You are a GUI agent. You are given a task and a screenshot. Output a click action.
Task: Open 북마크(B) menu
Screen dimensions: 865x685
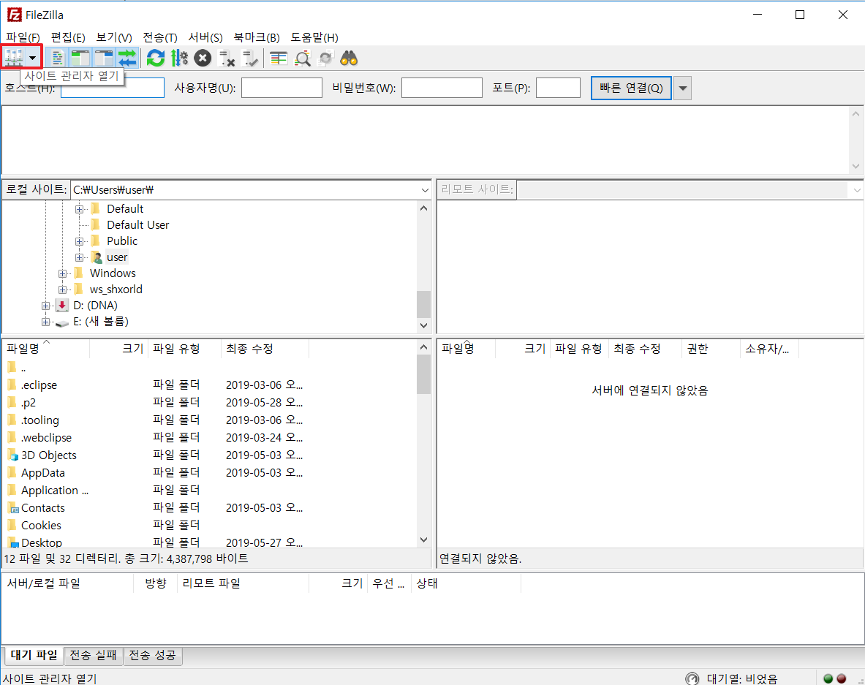[257, 37]
